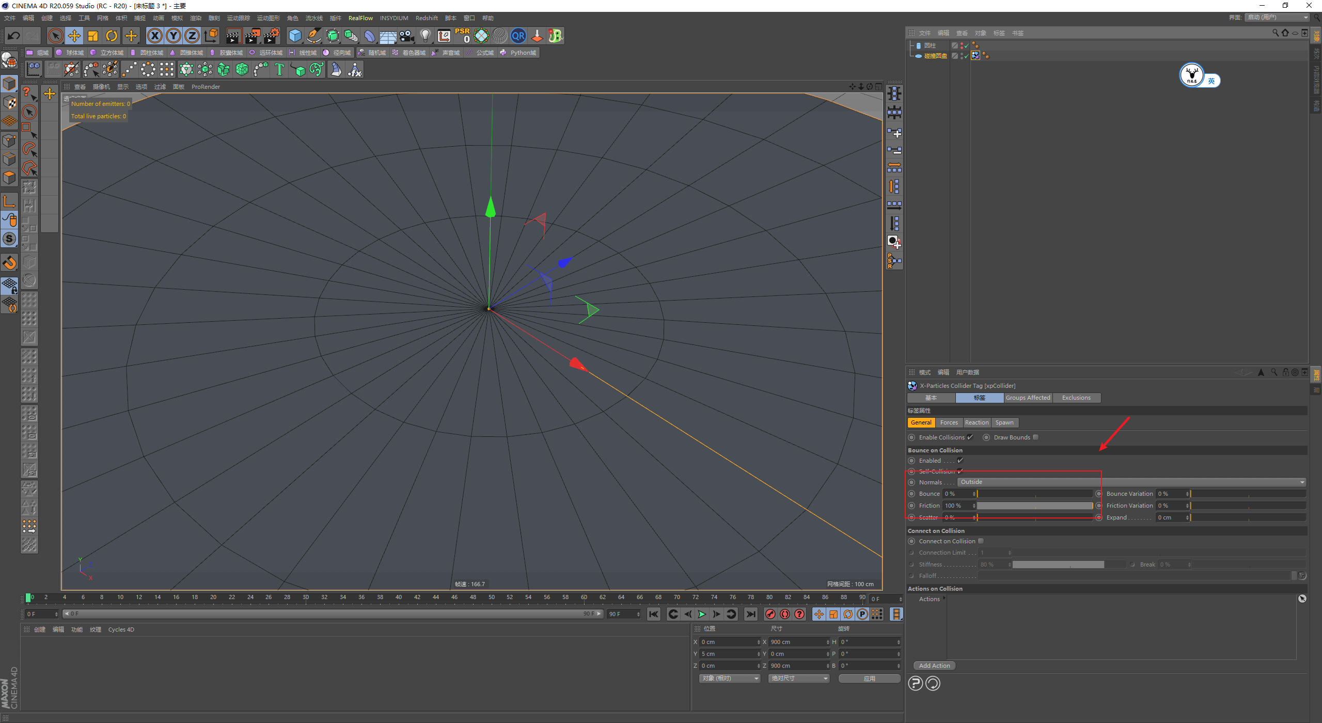Screen dimensions: 1322x723
Task: Toggle Enable Collisions checkbox
Action: click(x=970, y=437)
